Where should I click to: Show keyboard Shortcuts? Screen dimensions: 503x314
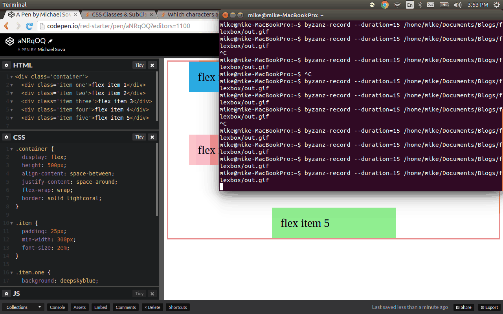pyautogui.click(x=178, y=307)
